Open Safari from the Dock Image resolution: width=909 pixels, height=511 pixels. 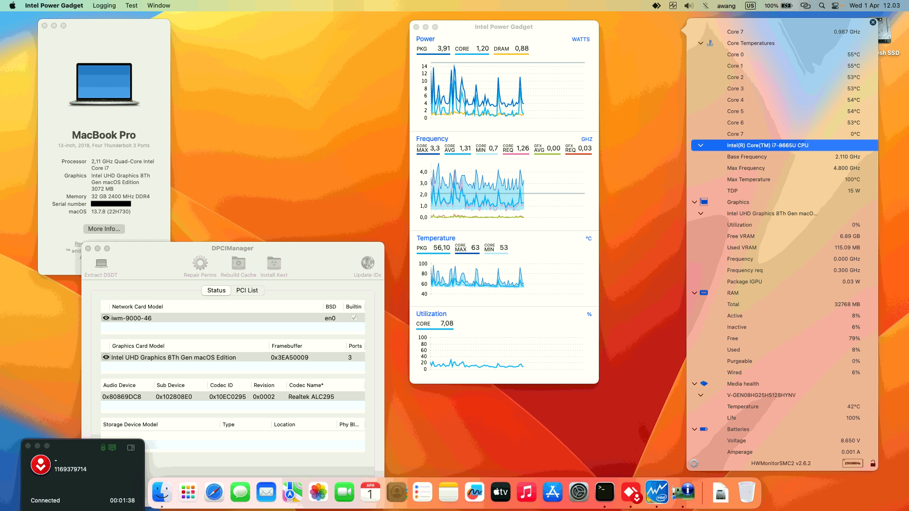pos(214,493)
